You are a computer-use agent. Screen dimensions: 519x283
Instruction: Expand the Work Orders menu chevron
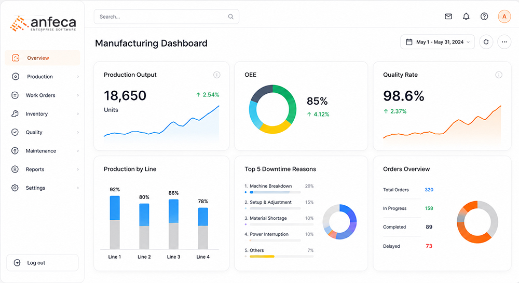pyautogui.click(x=78, y=95)
